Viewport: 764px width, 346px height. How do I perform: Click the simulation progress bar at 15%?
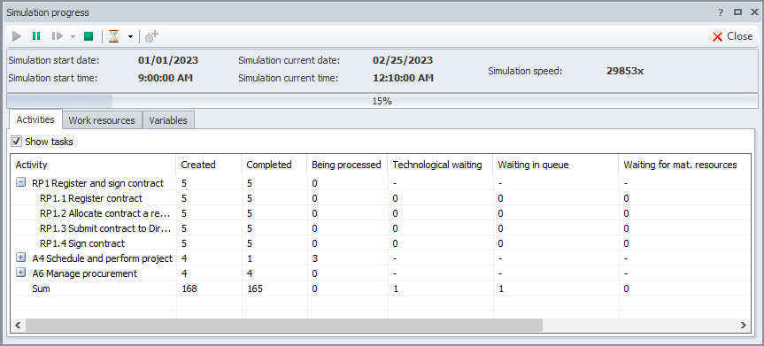pyautogui.click(x=382, y=102)
